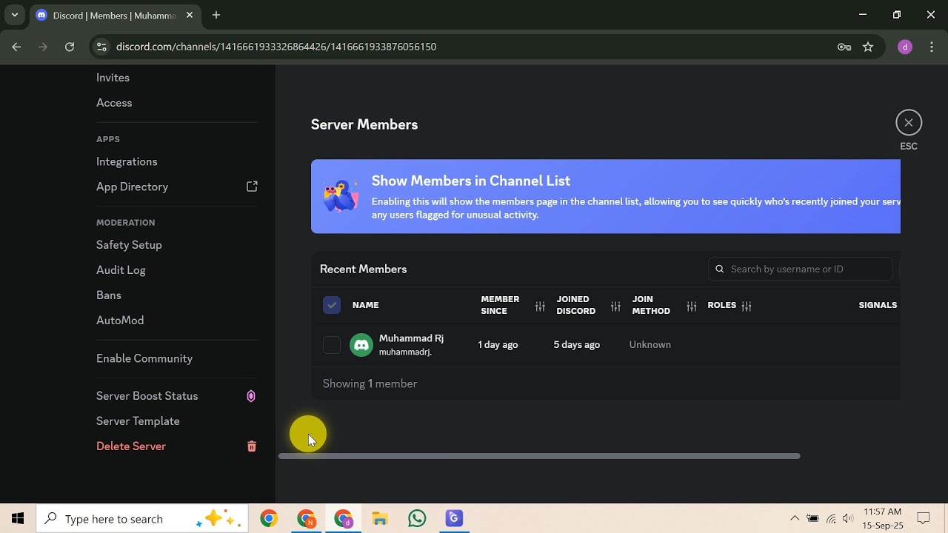Open File Explorer from taskbar
Image resolution: width=948 pixels, height=533 pixels.
(380, 518)
